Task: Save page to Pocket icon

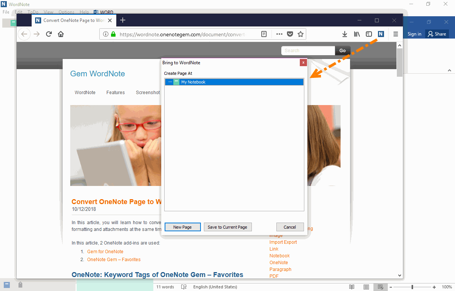Action: click(290, 34)
